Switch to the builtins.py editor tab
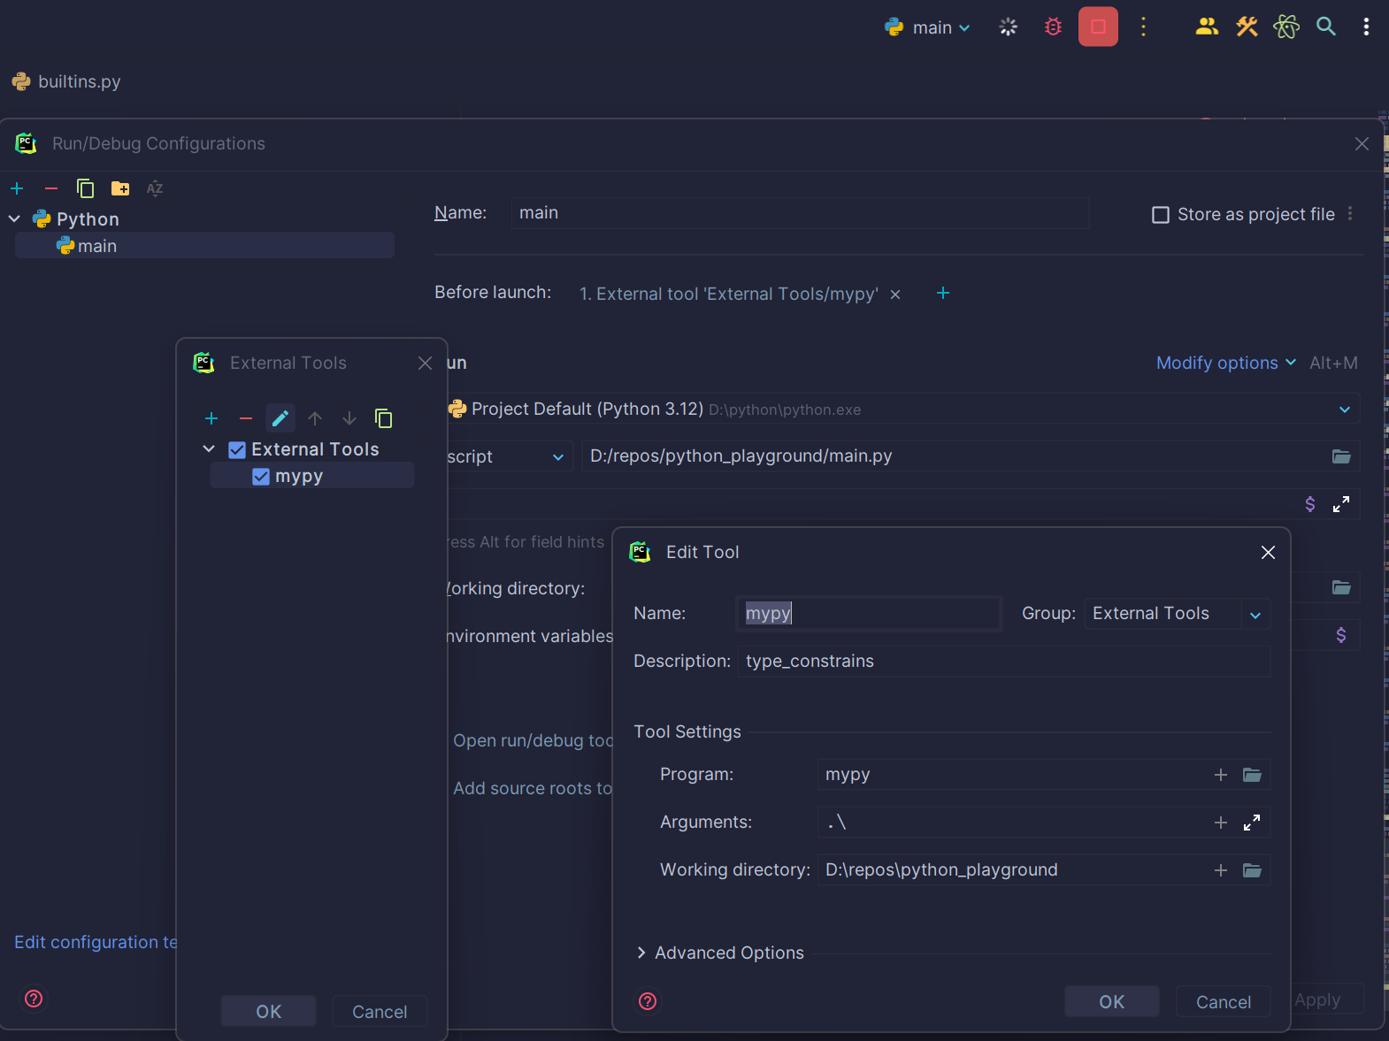 pyautogui.click(x=66, y=81)
